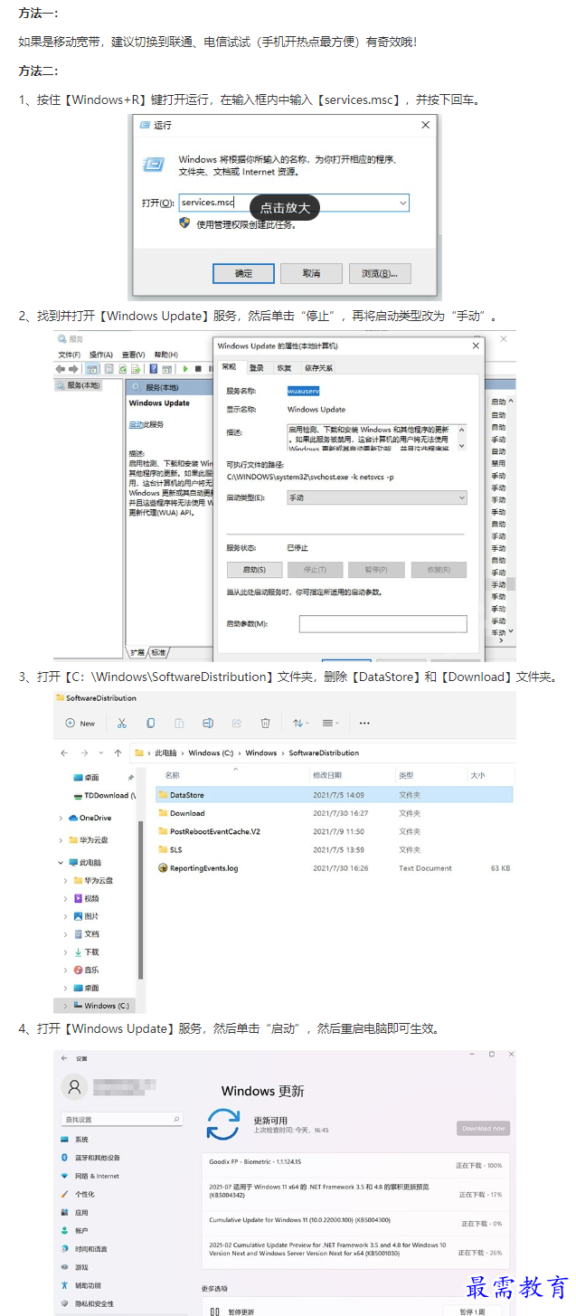Image resolution: width=576 pixels, height=1316 pixels.
Task: Select 图片 in the Explorer sidebar
Action: point(86,916)
